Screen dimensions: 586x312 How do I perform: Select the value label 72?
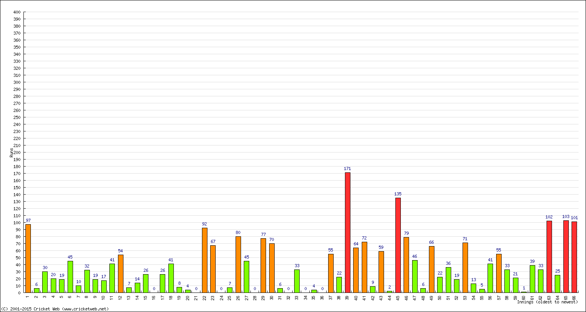364,238
